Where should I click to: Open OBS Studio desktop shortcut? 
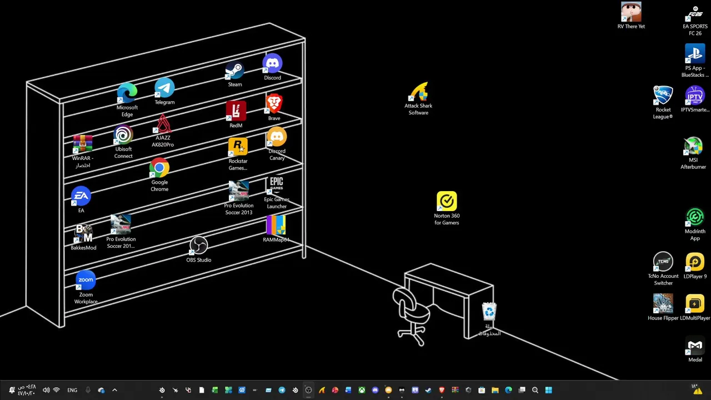pyautogui.click(x=198, y=249)
